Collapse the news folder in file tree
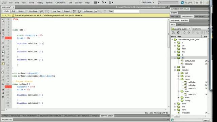Image resolution: width=217 pixels, height=122 pixels. pos(179,79)
